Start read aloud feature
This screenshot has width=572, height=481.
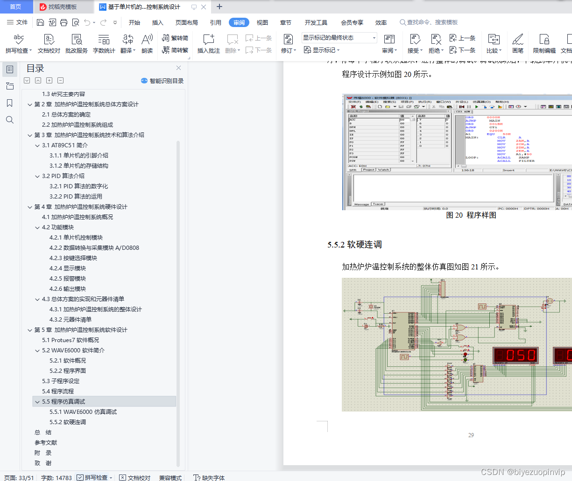147,44
